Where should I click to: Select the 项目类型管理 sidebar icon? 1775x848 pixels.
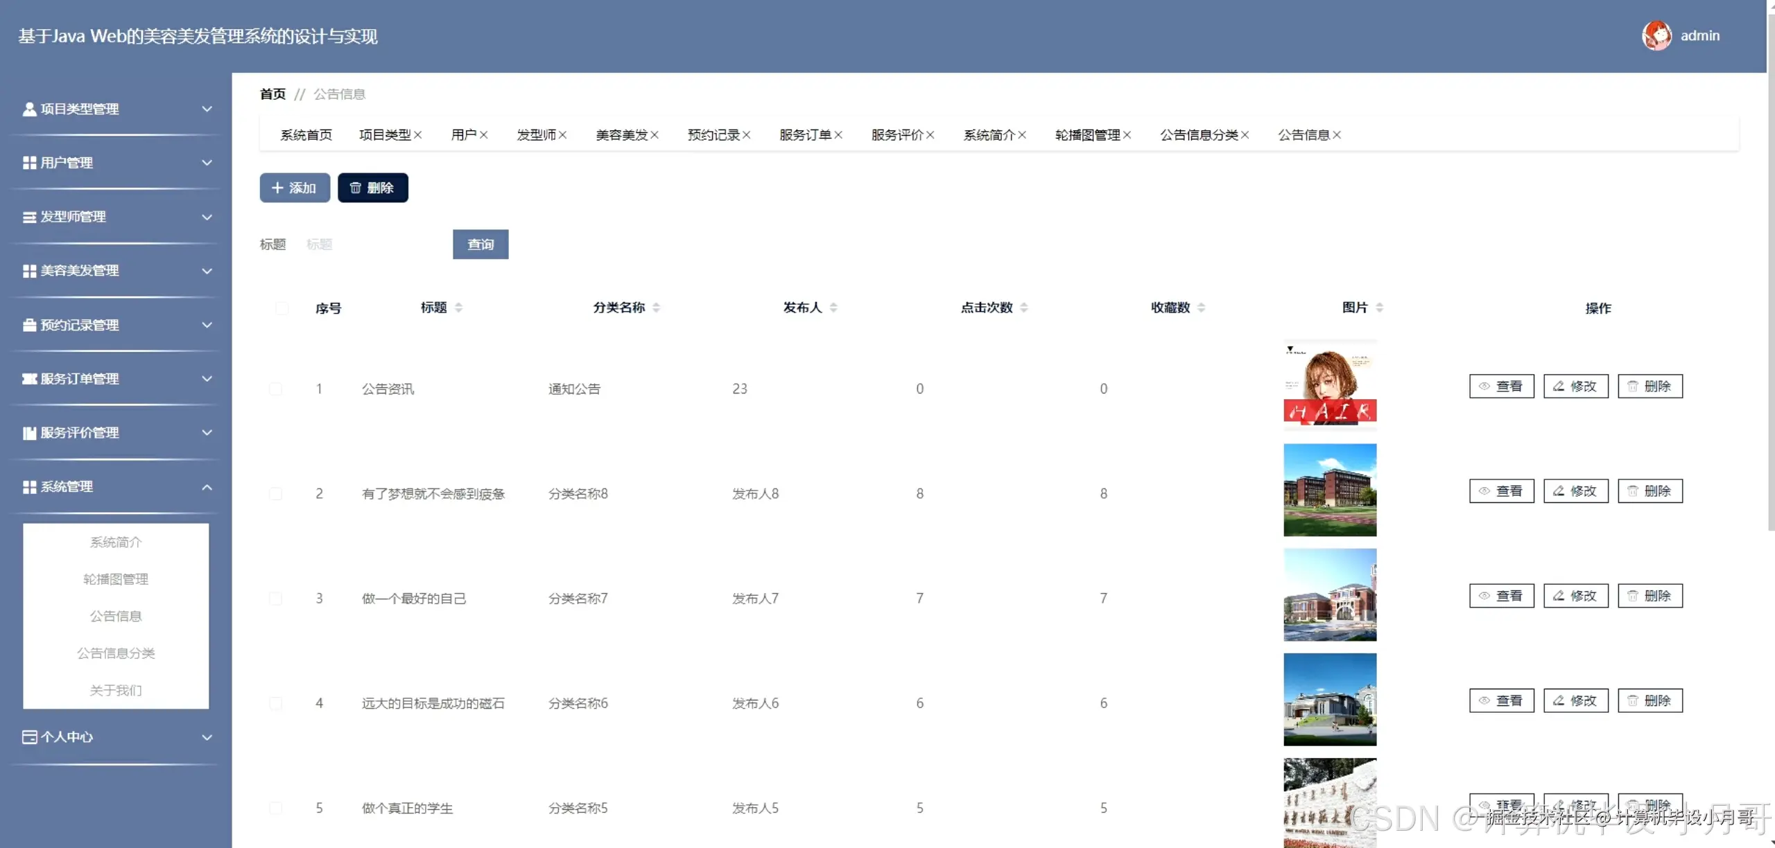(x=29, y=109)
